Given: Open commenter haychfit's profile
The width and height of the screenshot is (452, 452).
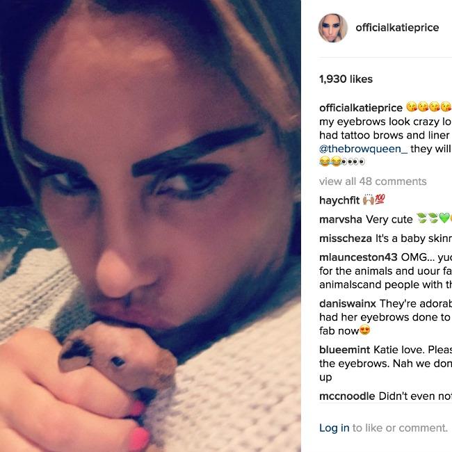Looking at the screenshot, I should (x=339, y=200).
